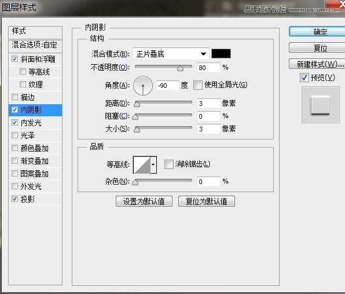Click the opacity value field showing 80

click(208, 68)
